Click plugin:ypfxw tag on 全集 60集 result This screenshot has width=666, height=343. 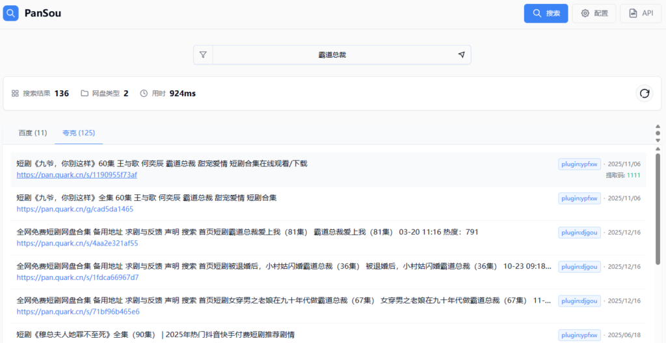[x=579, y=198]
